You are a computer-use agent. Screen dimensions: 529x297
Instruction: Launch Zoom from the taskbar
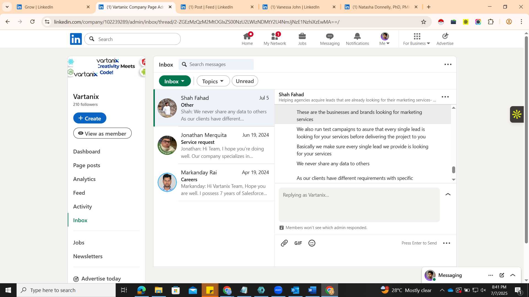point(278,290)
